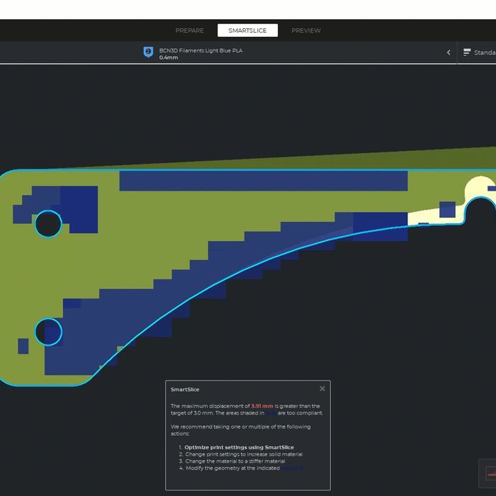Switch to the PREPARE tab
This screenshot has height=496, width=496.
pyautogui.click(x=189, y=30)
